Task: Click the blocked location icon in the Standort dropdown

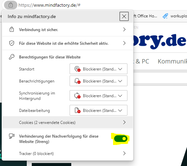Action: point(77,69)
